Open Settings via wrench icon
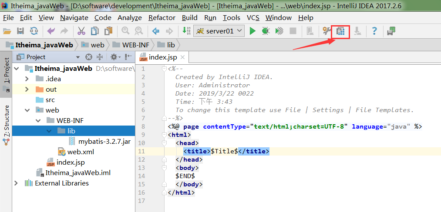Image resolution: width=441 pixels, height=212 pixels. [327, 31]
